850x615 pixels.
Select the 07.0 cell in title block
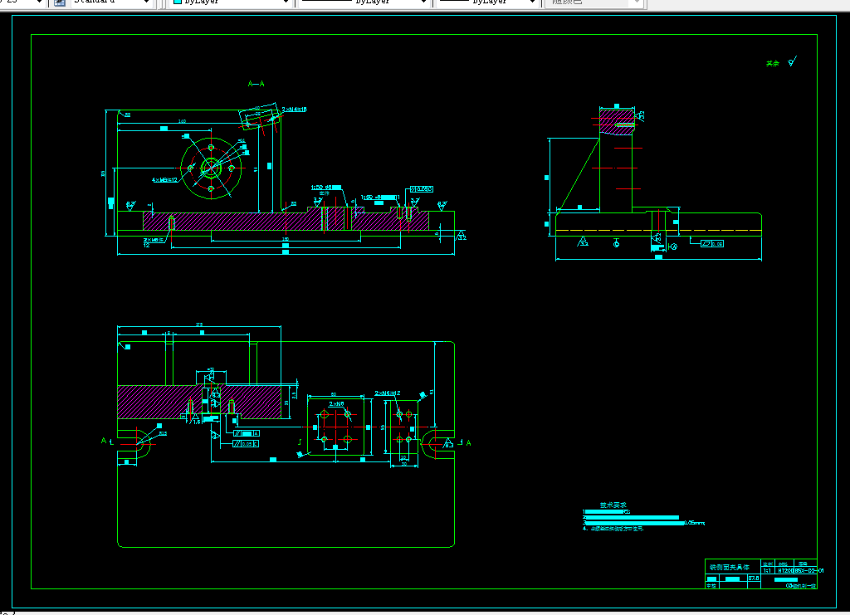tap(754, 578)
